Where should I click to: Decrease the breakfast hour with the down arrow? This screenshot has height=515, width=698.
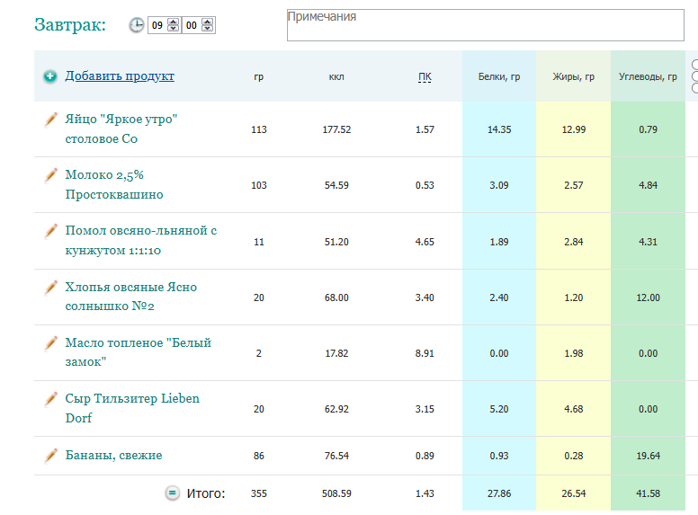click(x=174, y=29)
